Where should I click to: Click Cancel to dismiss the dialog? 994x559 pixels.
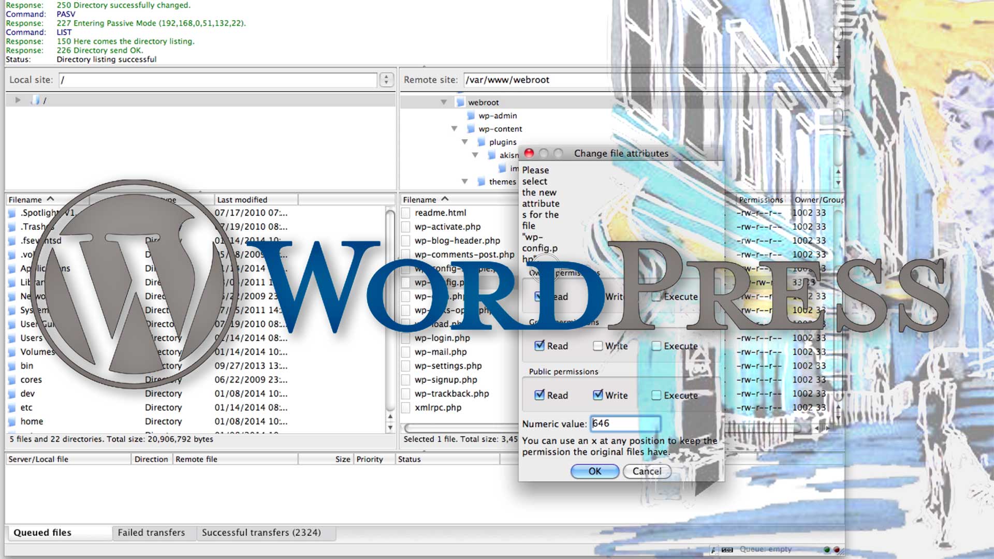647,471
